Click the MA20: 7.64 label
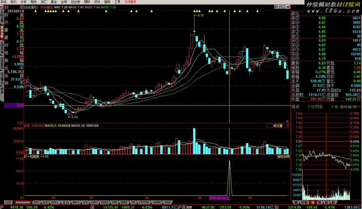 [x=92, y=7]
